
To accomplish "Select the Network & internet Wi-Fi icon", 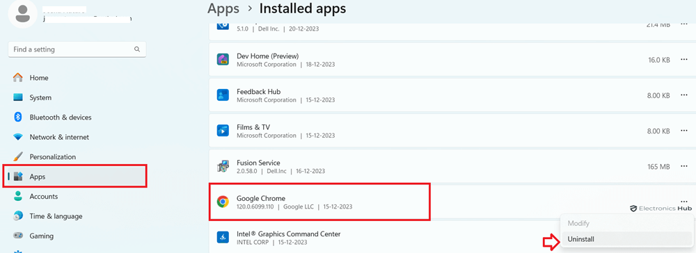I will pyautogui.click(x=18, y=137).
